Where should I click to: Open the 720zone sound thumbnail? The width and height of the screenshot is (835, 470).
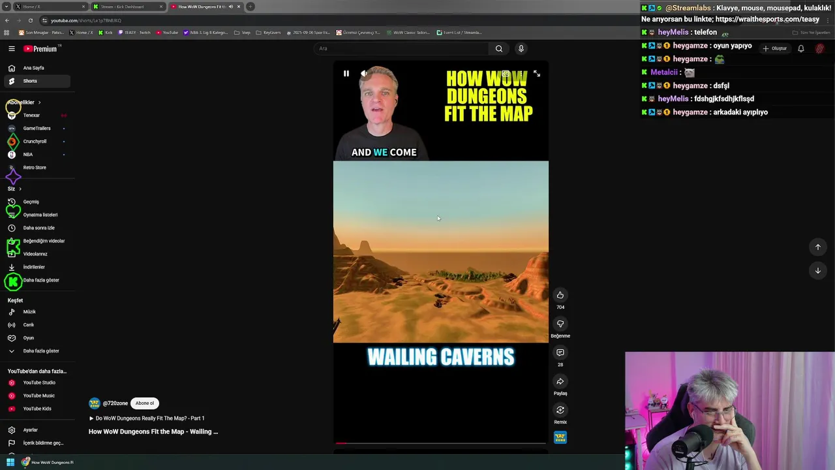pos(560,437)
